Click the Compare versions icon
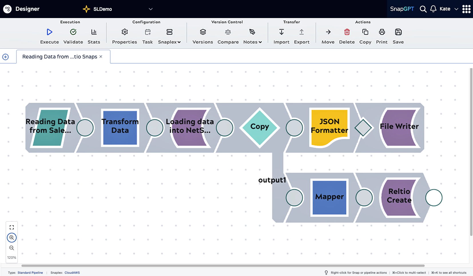Image resolution: width=473 pixels, height=276 pixels. pos(228,32)
